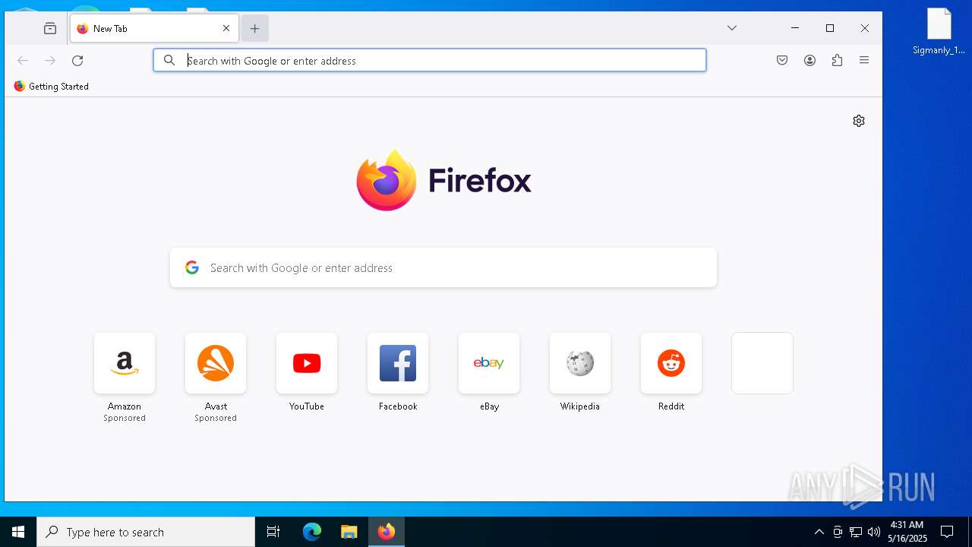Select the Sigmanly_1 desktop file
This screenshot has height=547, width=972.
[939, 32]
